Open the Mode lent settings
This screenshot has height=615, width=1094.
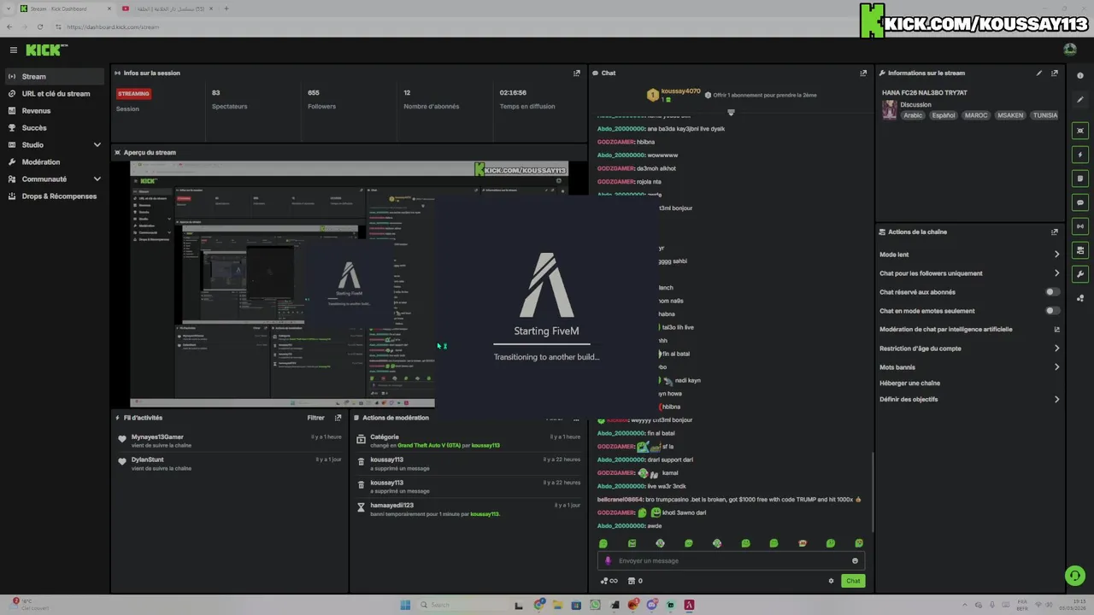point(969,255)
